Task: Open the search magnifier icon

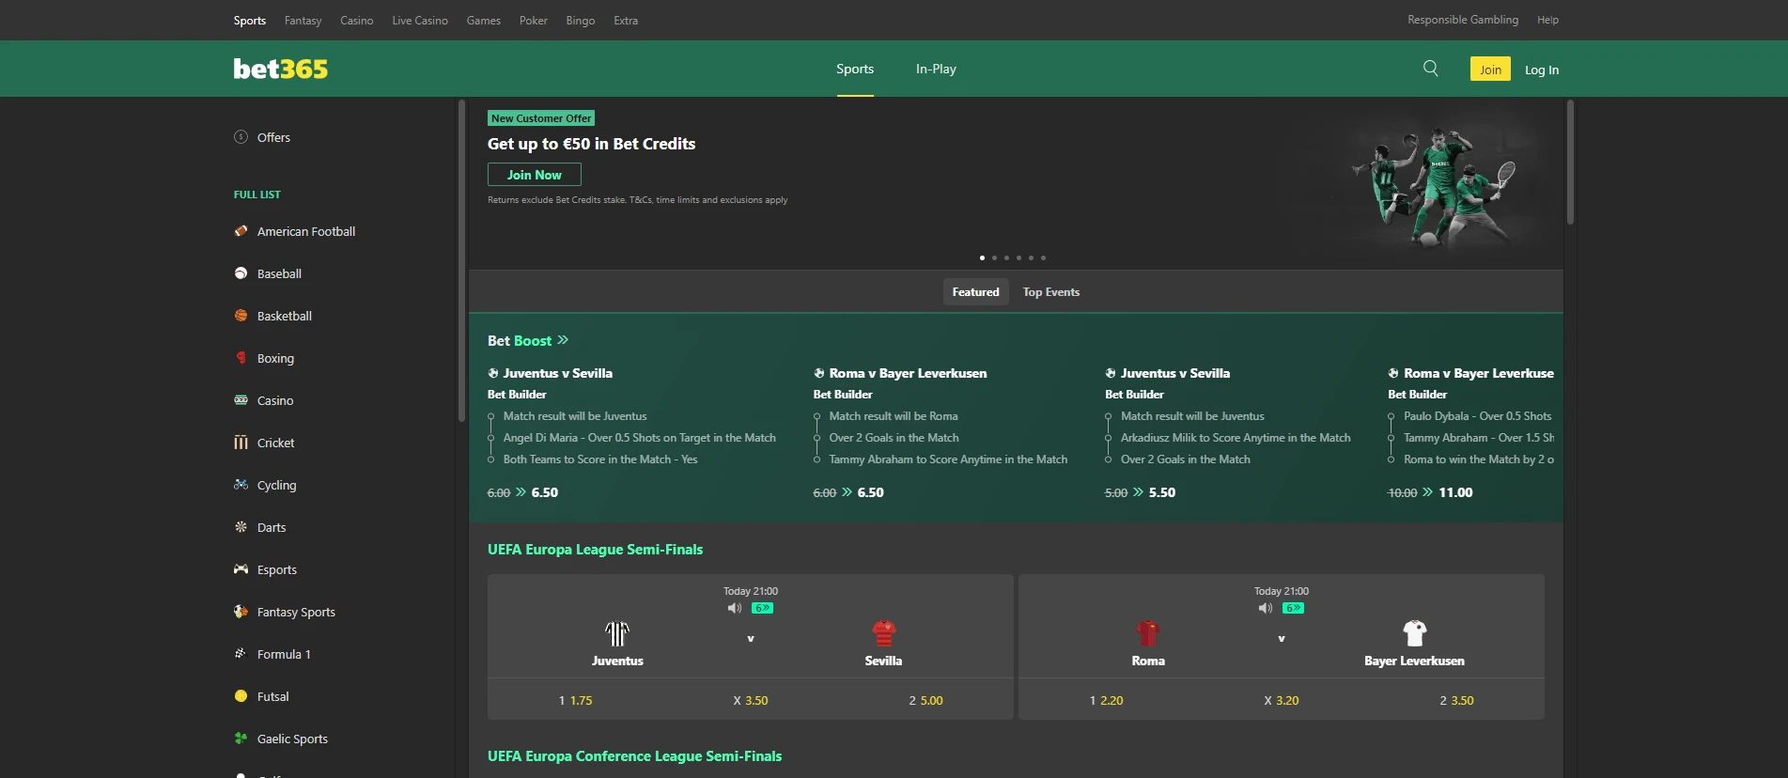Action: 1430,69
